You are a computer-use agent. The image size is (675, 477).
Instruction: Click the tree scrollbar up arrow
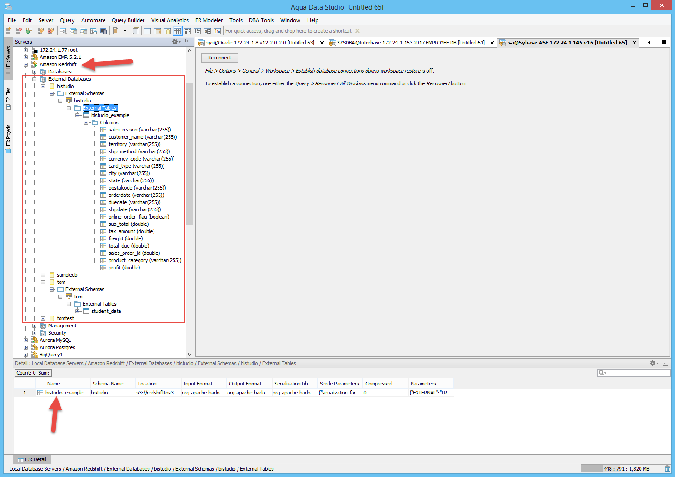pyautogui.click(x=189, y=50)
